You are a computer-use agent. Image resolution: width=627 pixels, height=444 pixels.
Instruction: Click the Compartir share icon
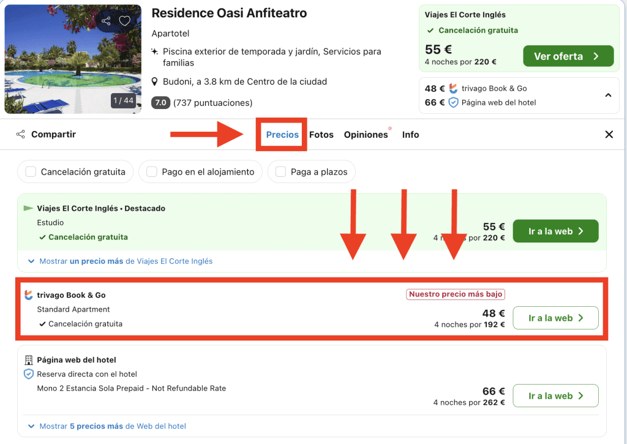coord(21,135)
